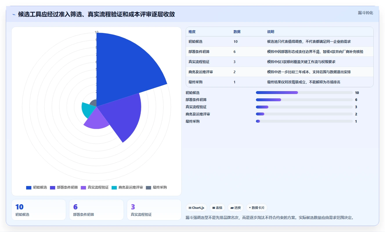385x232 pixels.
Task: Click the 数据卡片 chip
Action: (x=256, y=208)
